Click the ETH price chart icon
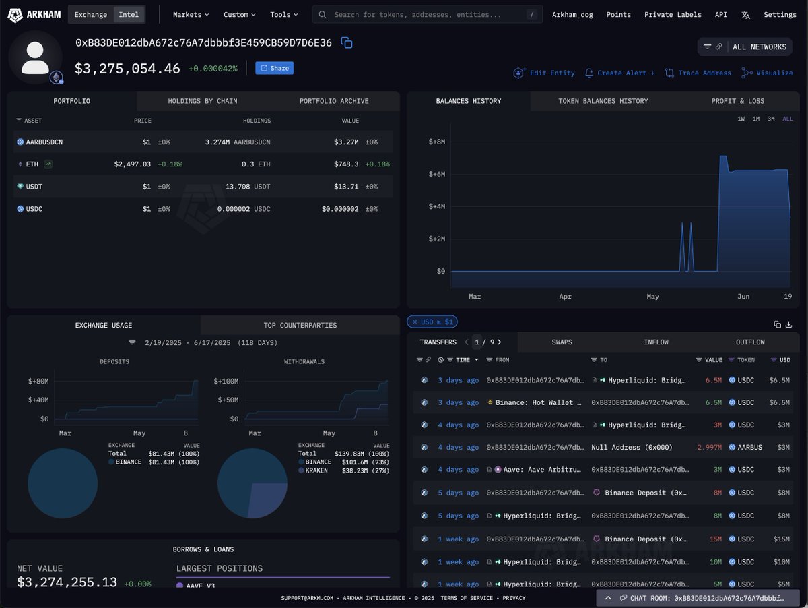 click(48, 164)
